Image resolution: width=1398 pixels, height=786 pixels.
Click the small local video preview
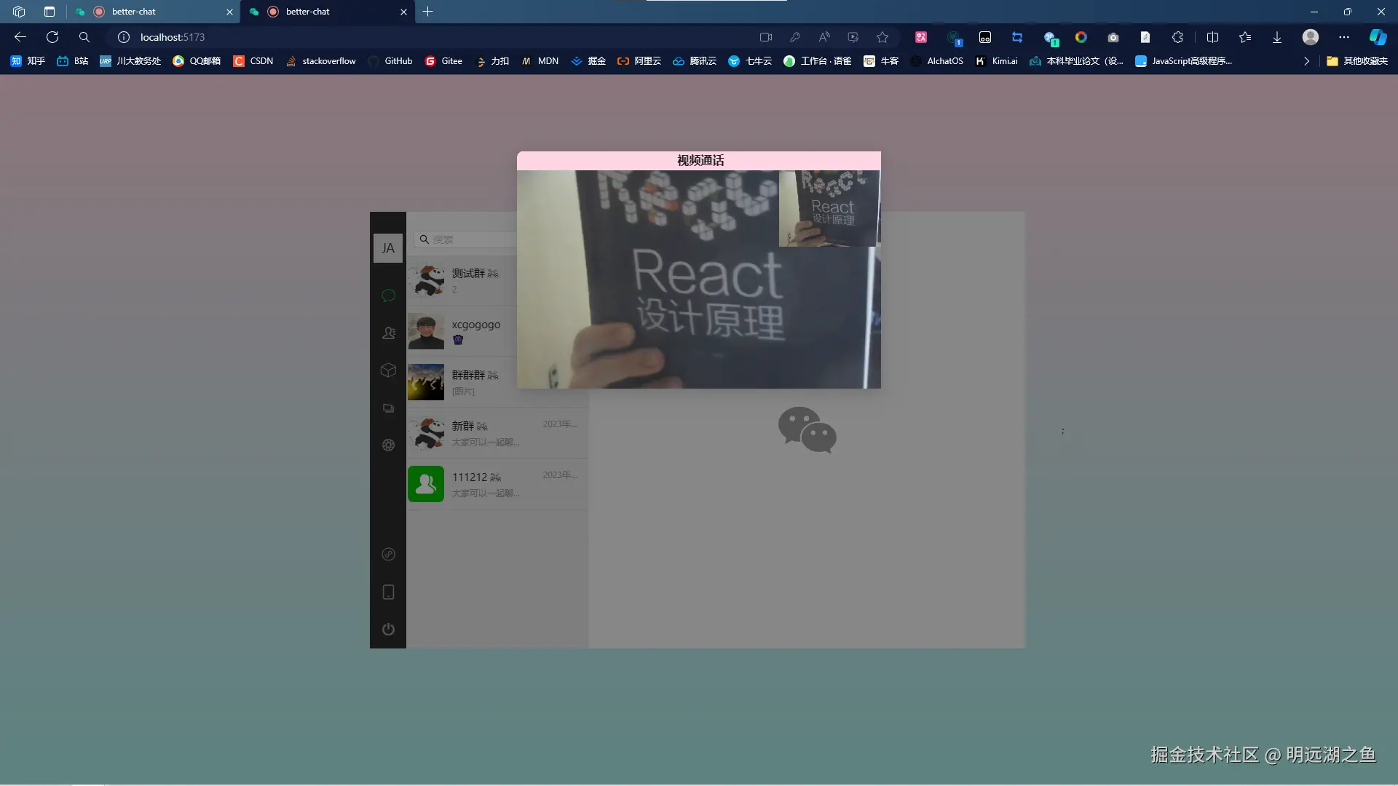coord(829,209)
